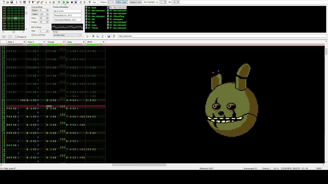The image size is (328, 184).
Task: Toggle Follow-mode
Action: click(x=121, y=2)
